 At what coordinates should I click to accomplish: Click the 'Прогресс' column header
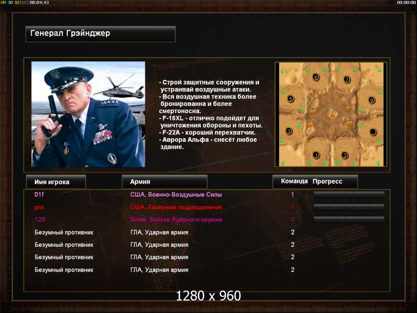(x=327, y=182)
